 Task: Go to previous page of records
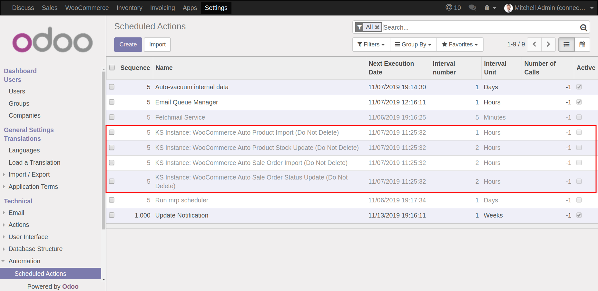click(x=534, y=44)
